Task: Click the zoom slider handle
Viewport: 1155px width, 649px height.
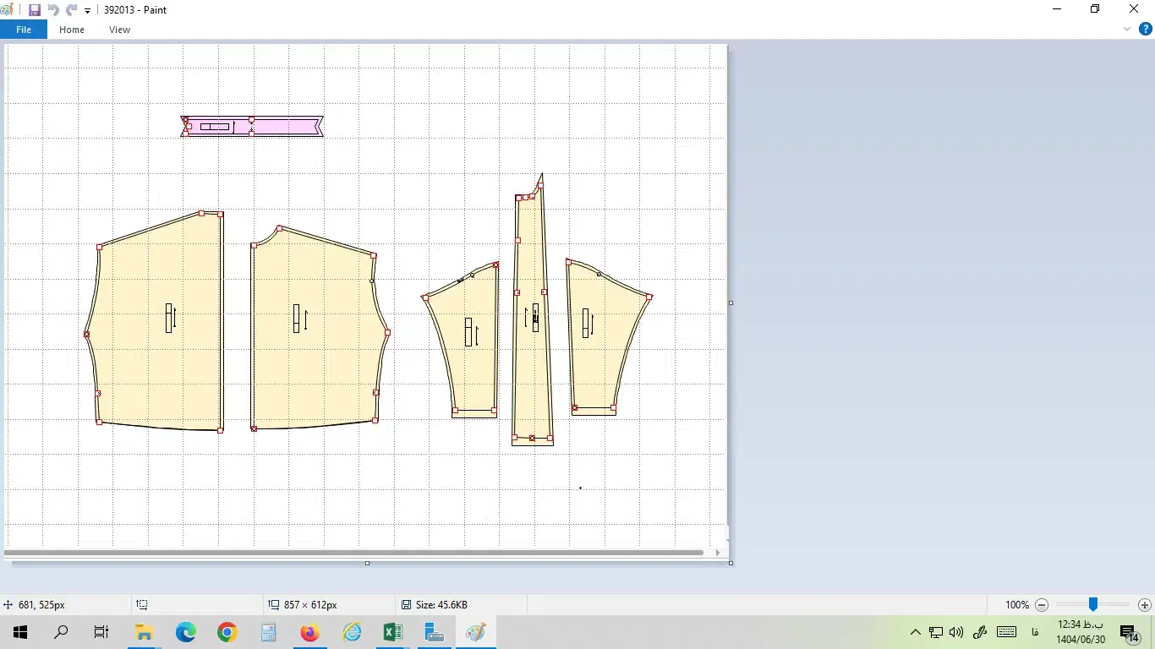Action: 1092,605
